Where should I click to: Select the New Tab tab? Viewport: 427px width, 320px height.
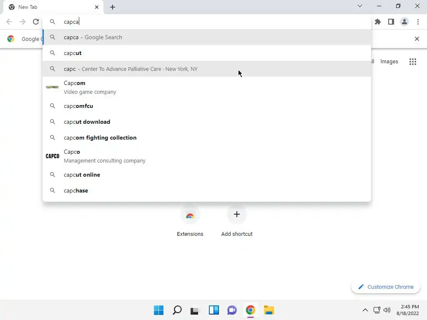click(x=53, y=7)
